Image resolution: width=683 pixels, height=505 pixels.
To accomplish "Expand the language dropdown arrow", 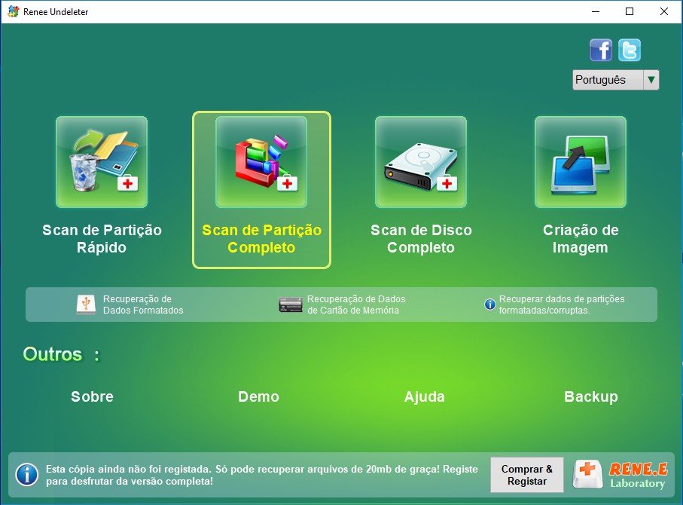I will 651,80.
